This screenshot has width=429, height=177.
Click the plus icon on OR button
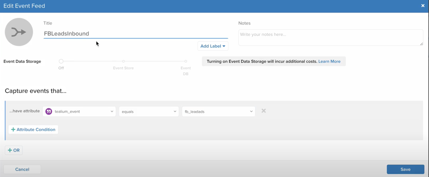click(10, 150)
